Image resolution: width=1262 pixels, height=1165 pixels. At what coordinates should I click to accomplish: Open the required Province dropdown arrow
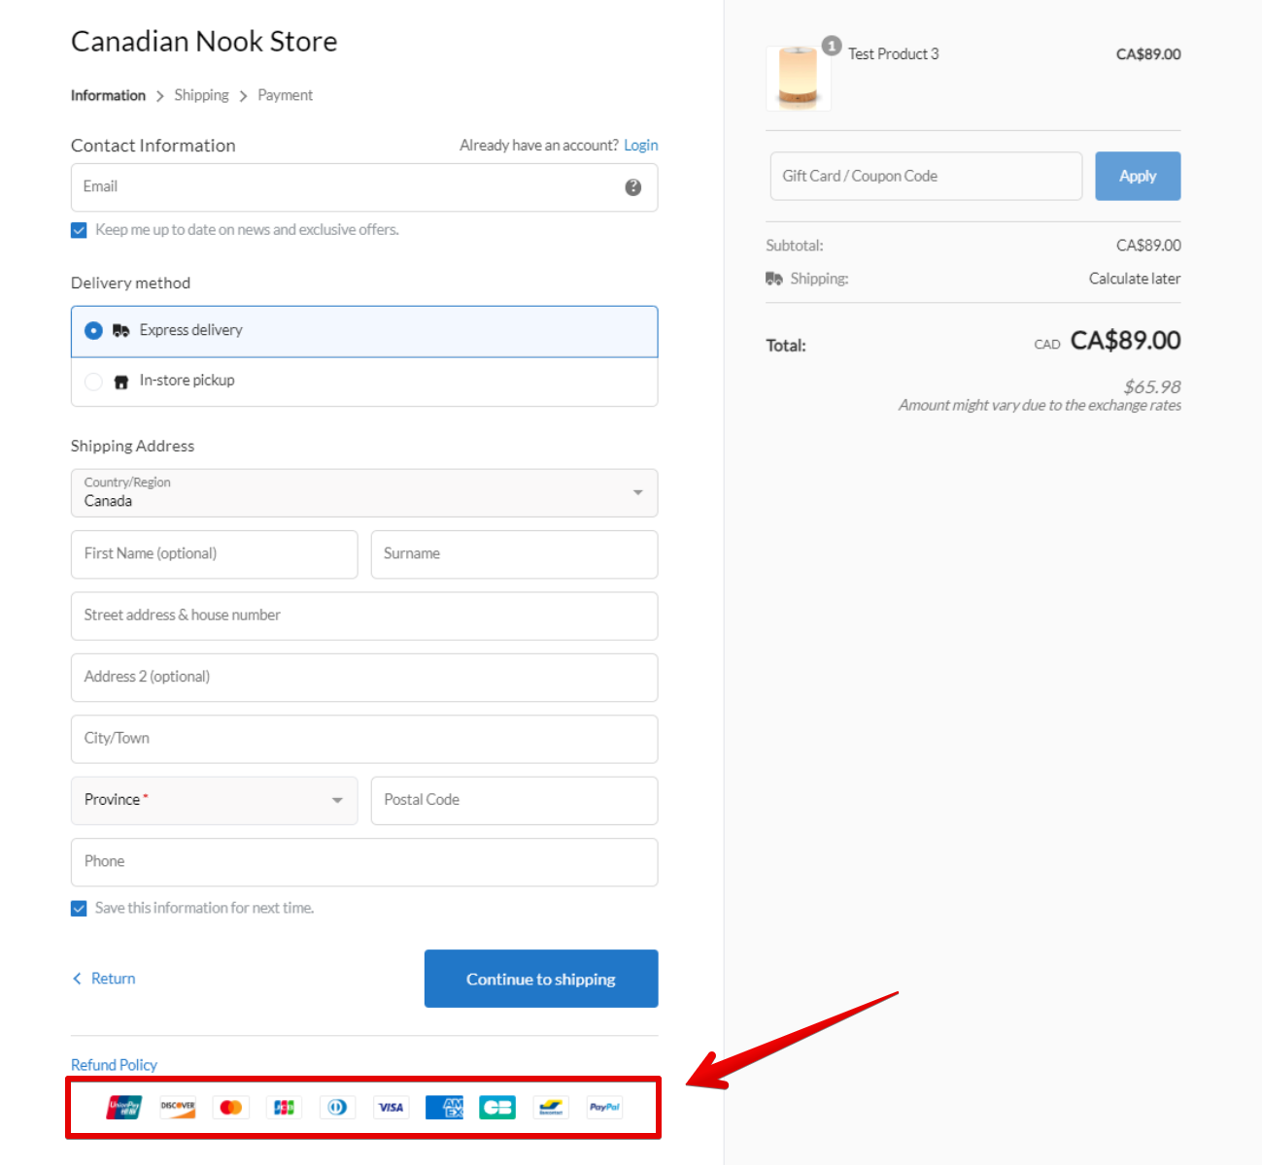336,800
